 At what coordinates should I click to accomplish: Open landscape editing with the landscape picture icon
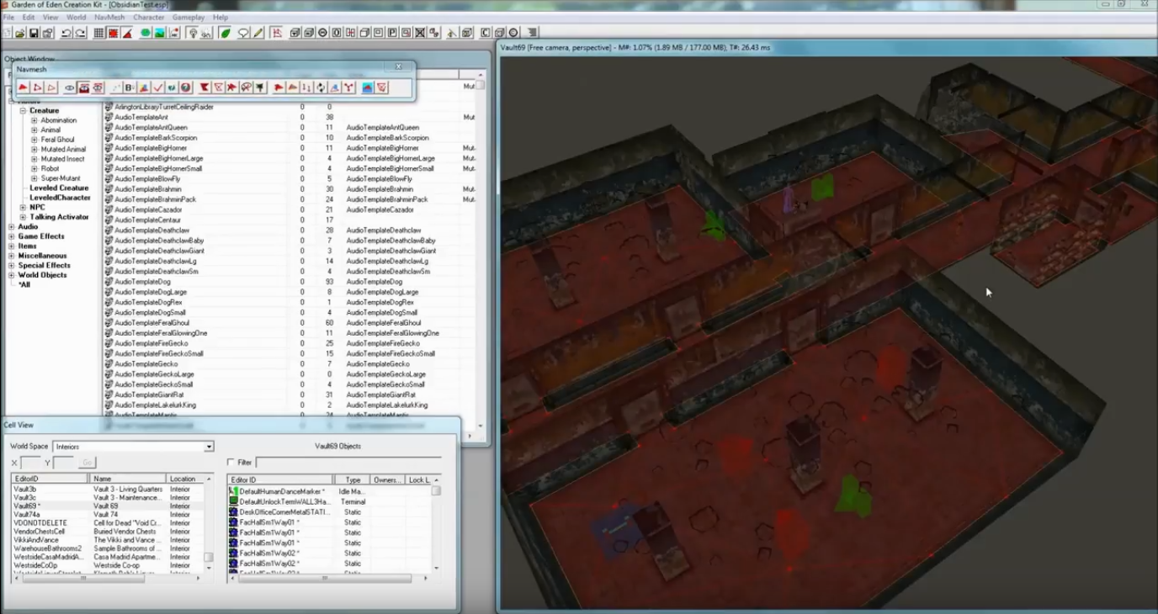click(x=160, y=34)
